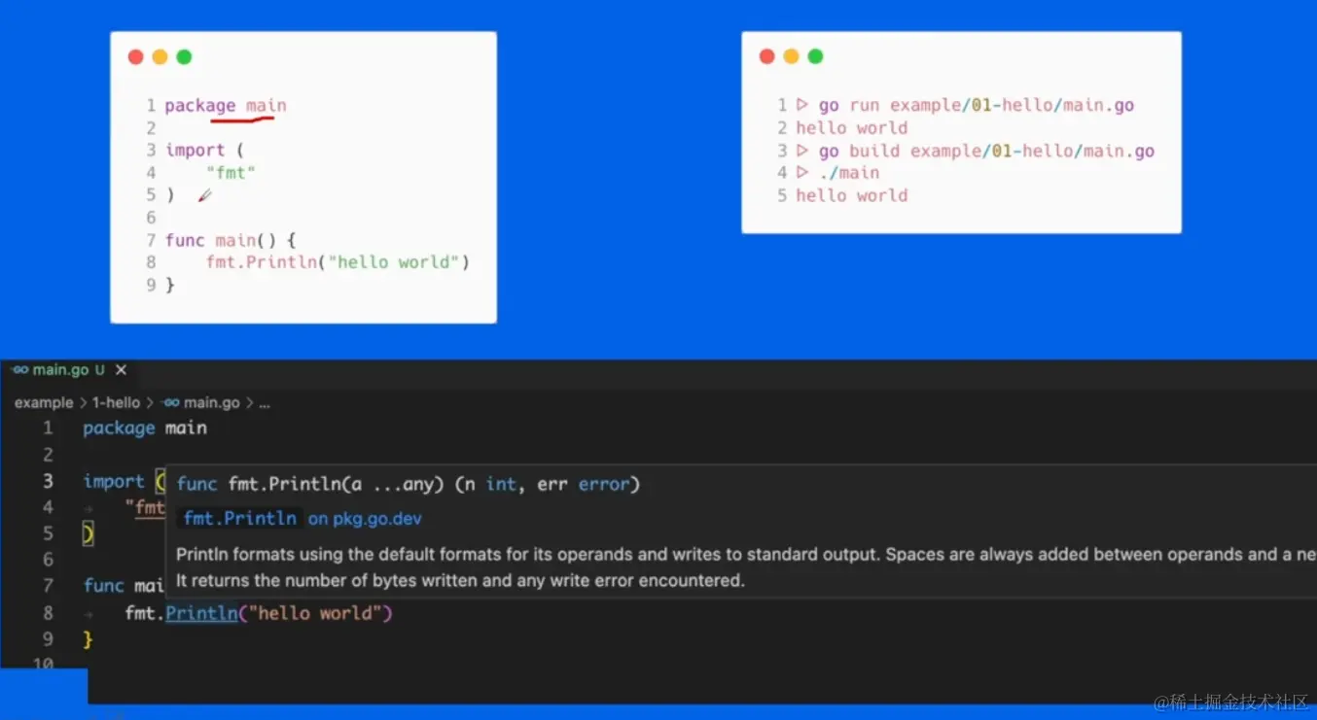Image resolution: width=1317 pixels, height=720 pixels.
Task: Click prompt arrow on terminal line 3
Action: pos(802,151)
